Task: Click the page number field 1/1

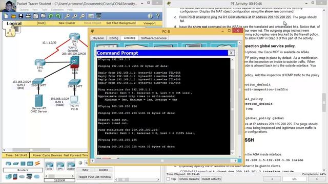Action: 294,179
